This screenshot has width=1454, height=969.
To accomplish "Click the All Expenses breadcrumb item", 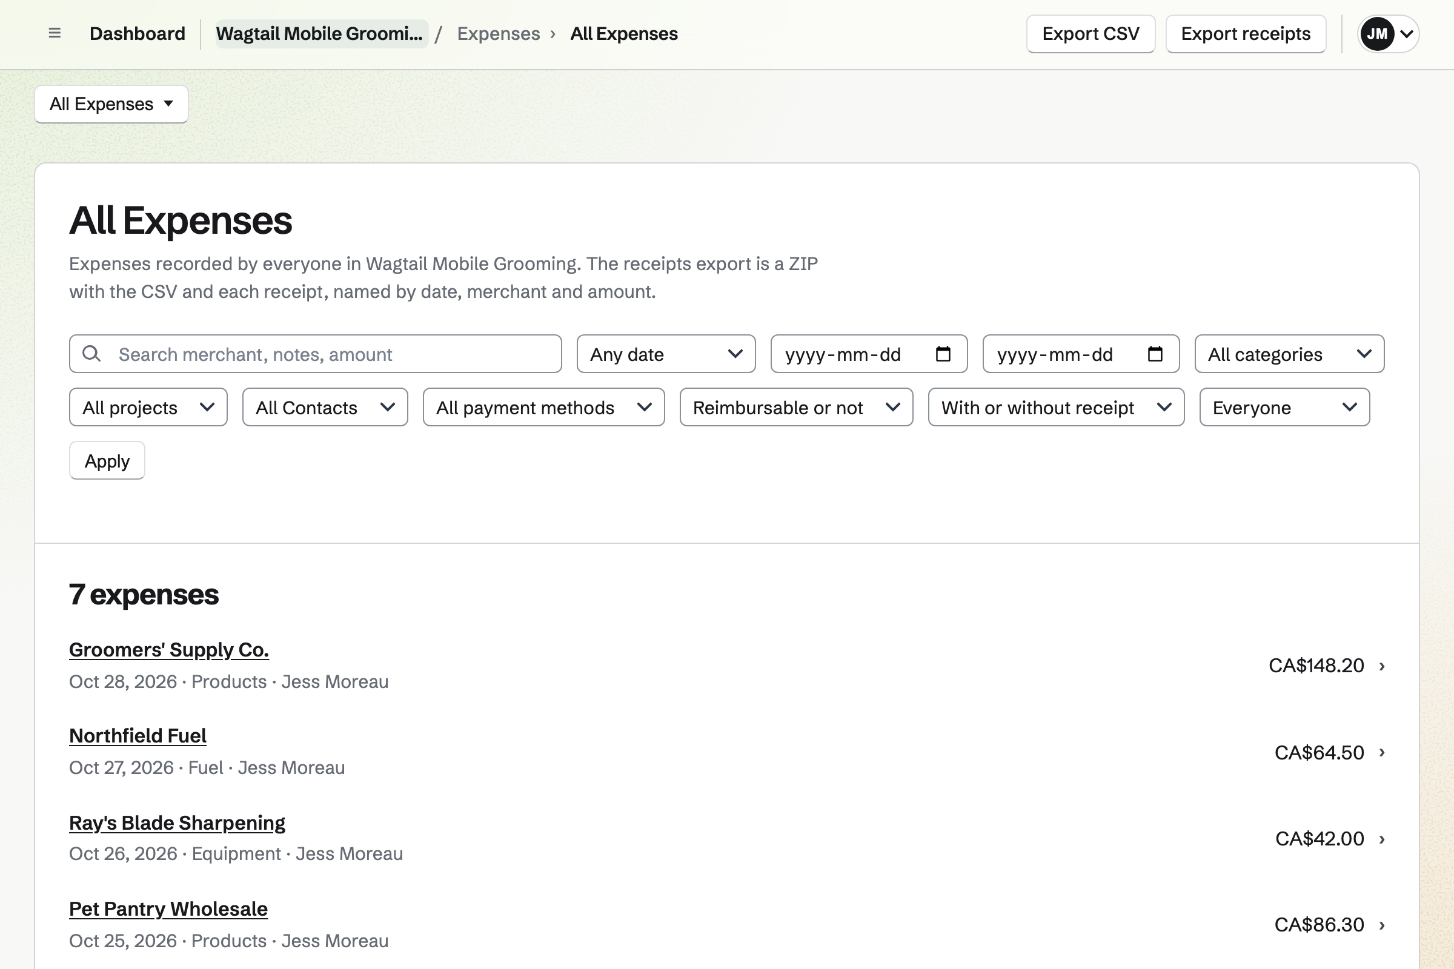I will click(x=624, y=33).
